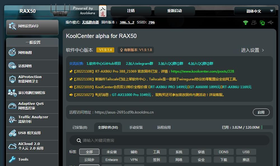The image size is (280, 166).
Task: Open the 简体中文 language dropdown
Action: (254, 11)
